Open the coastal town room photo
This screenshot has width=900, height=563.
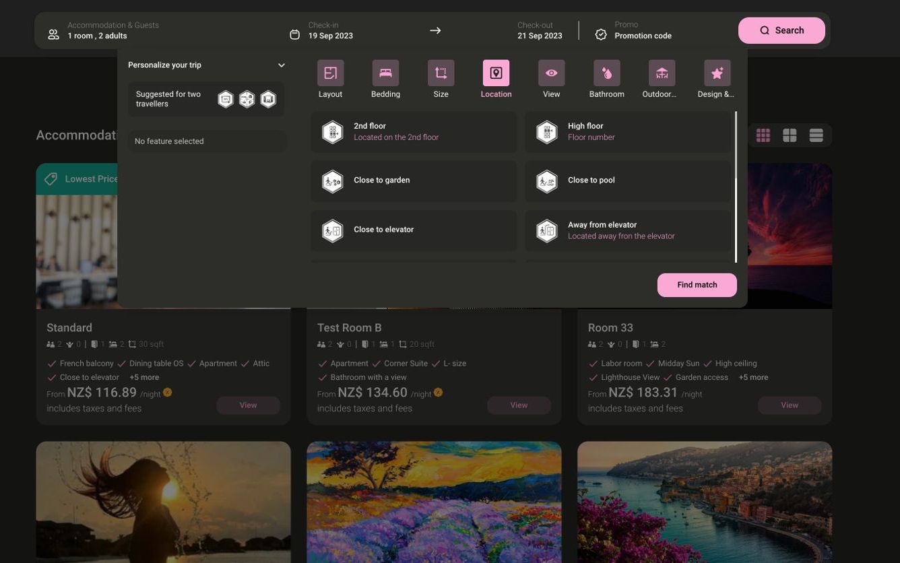705,502
